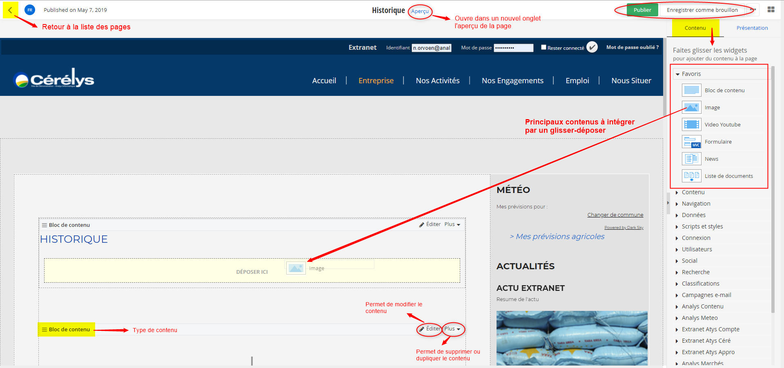The image size is (784, 368).
Task: Click the login checkmark round button
Action: click(592, 47)
